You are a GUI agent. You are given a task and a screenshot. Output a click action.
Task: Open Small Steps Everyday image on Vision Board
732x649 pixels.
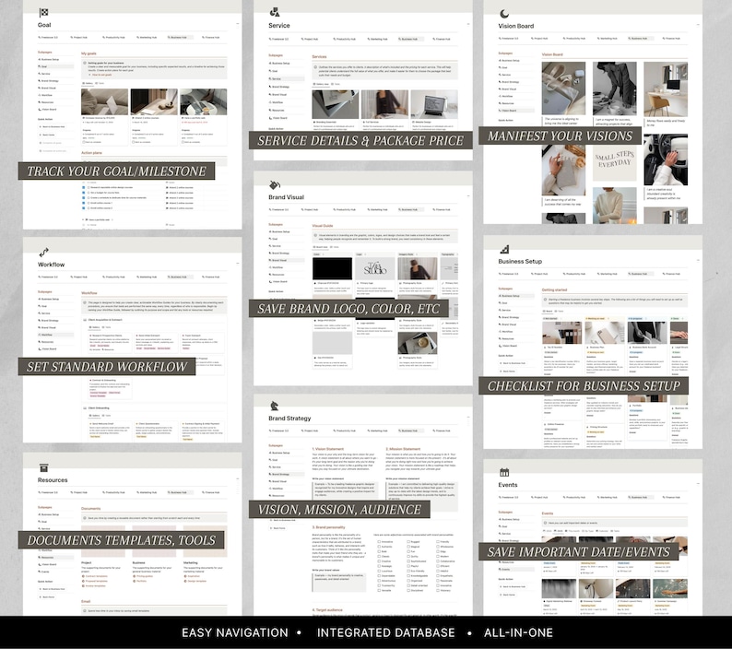[614, 163]
